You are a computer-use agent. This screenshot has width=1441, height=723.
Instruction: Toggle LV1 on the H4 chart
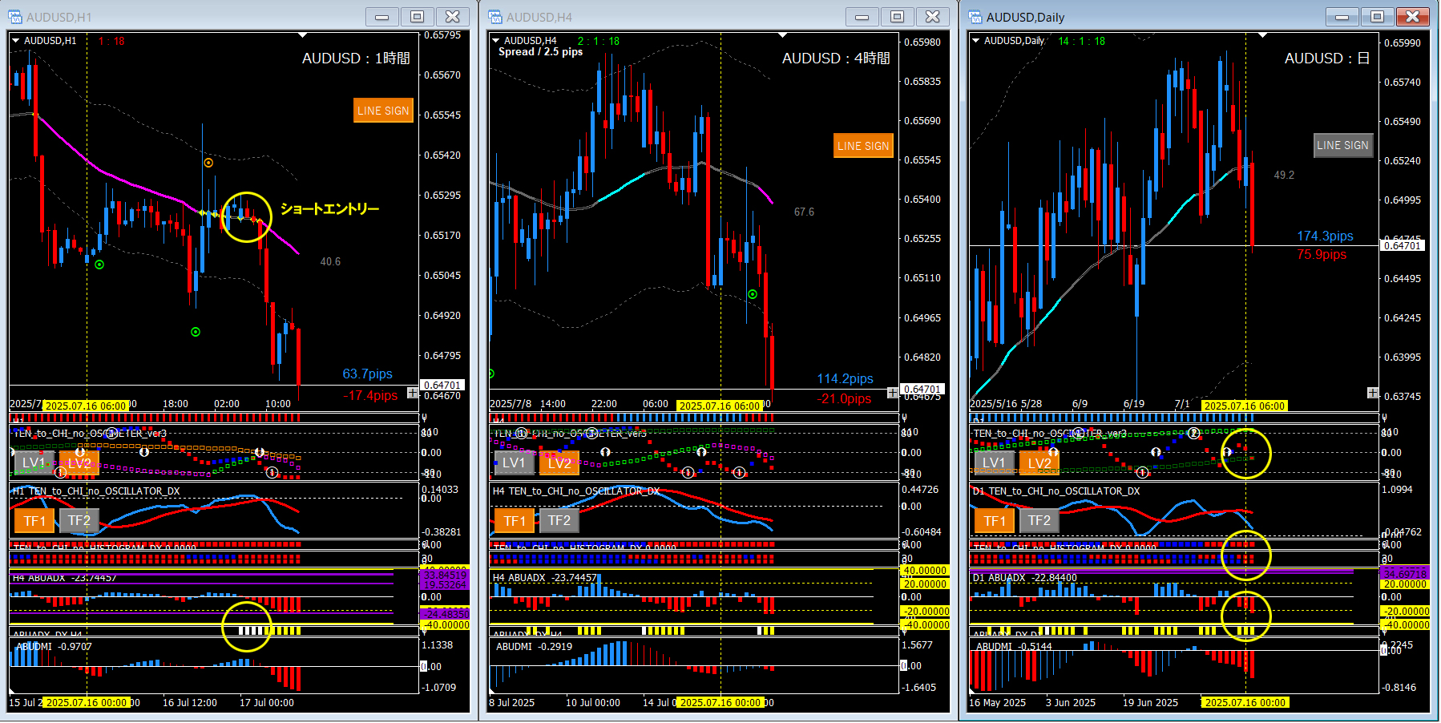coord(515,462)
